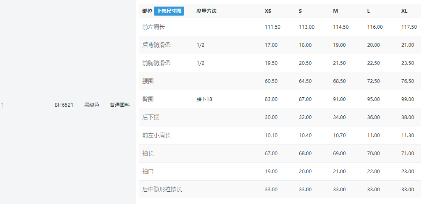The image size is (421, 204).
Task: Click row number 1 on the left
Action: pos(3,105)
